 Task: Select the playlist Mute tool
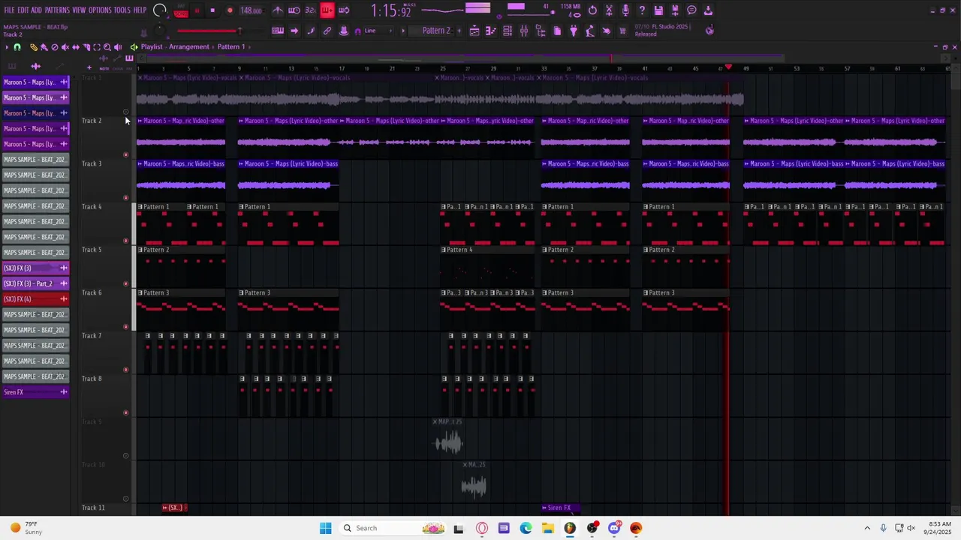[65, 47]
